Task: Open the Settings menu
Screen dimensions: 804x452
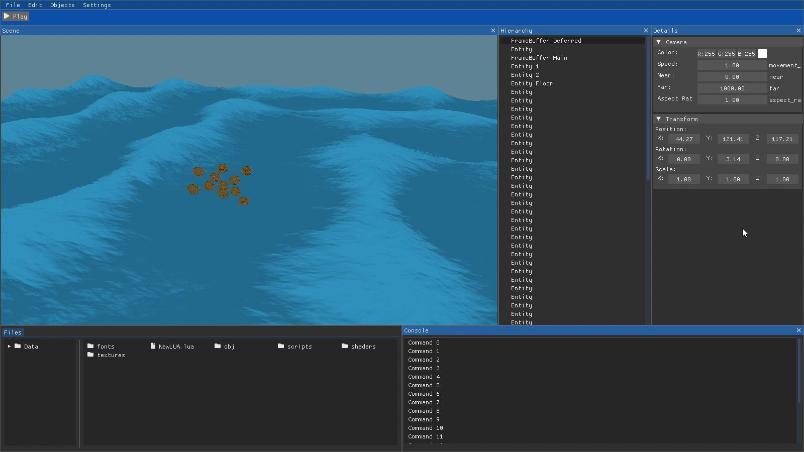Action: (x=97, y=5)
